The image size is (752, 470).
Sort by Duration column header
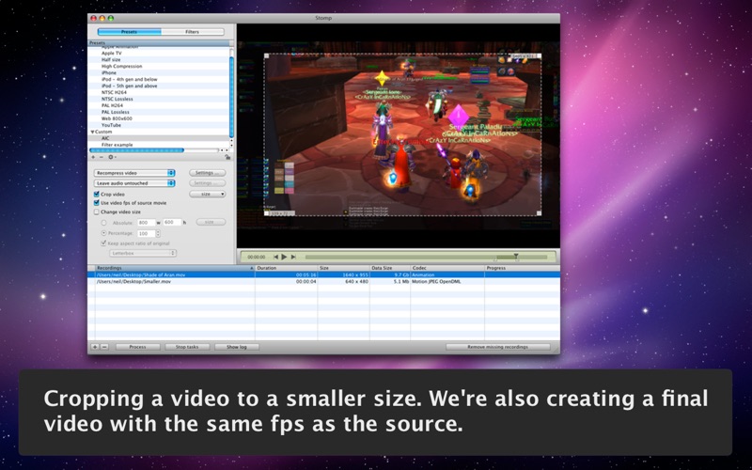click(x=286, y=268)
